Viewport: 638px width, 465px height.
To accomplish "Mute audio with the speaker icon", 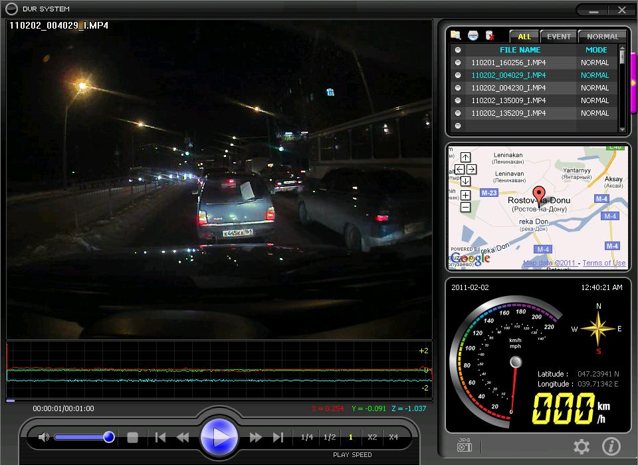I will click(x=43, y=437).
